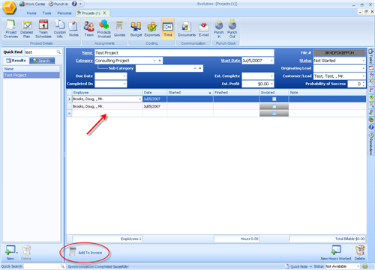The image size is (375, 270).
Task: Open the Est. Complete dropdown
Action: pos(271,76)
